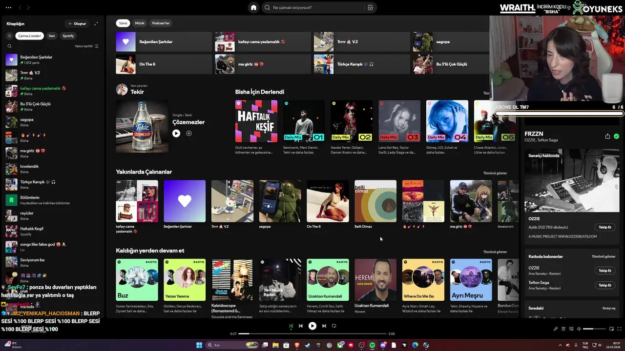Screen dimensions: 625x351
Task: Select the Müzik filter chip
Action: click(x=140, y=23)
